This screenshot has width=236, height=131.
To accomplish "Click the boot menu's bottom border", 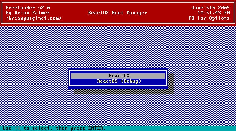I will coord(118,87).
